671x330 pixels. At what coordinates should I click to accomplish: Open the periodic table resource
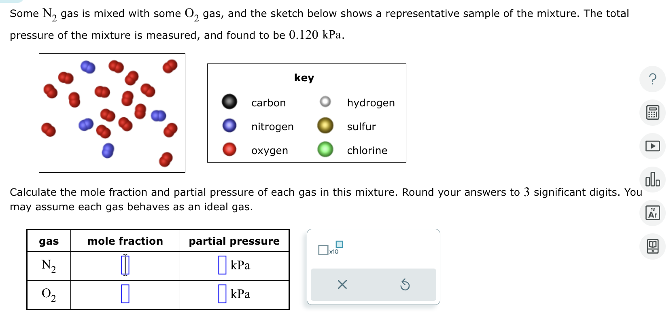(x=652, y=213)
